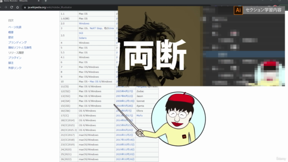Open date link 2016年11月2日

[x=124, y=135]
